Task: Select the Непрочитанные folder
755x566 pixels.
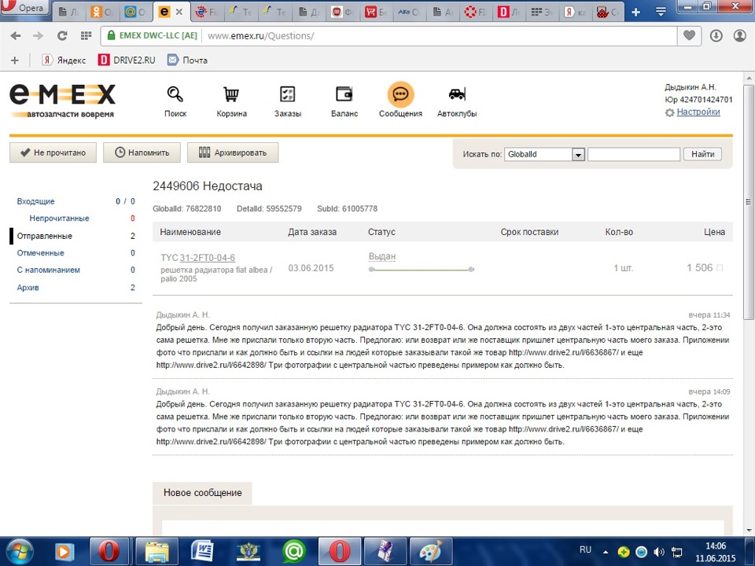Action: 59,218
